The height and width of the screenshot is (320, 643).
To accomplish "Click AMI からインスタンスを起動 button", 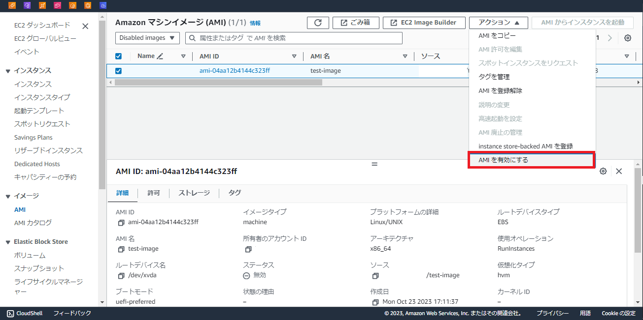I will [x=582, y=23].
